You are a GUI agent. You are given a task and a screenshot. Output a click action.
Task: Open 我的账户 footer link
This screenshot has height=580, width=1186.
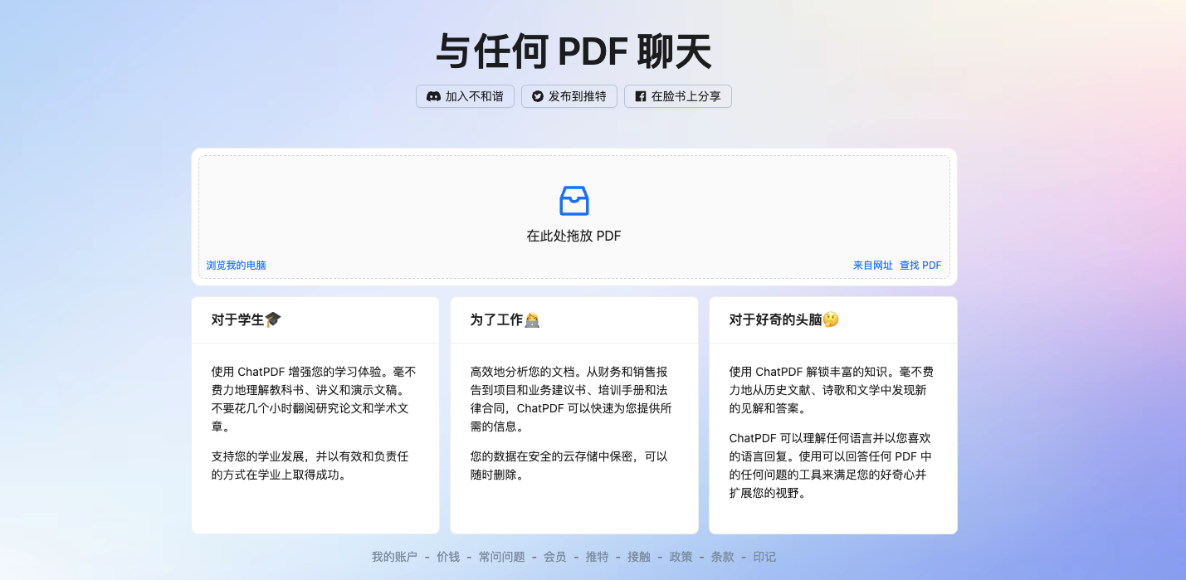point(394,557)
